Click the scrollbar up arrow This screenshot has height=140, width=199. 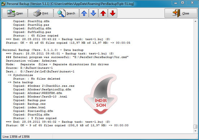click(195, 21)
